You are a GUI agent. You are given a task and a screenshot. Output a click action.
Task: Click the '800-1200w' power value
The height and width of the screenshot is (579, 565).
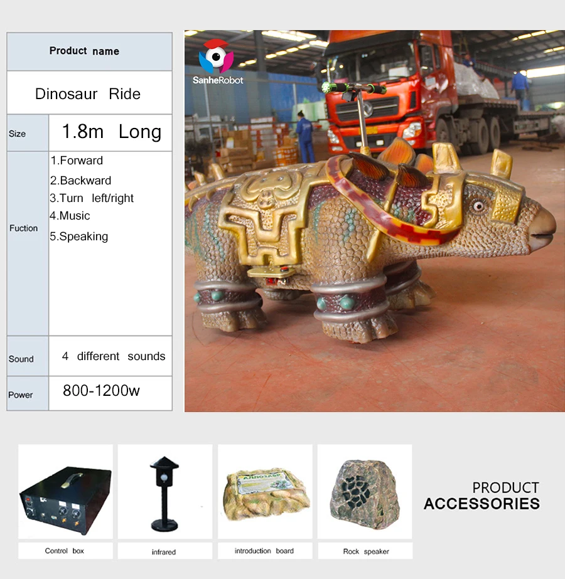click(x=101, y=391)
